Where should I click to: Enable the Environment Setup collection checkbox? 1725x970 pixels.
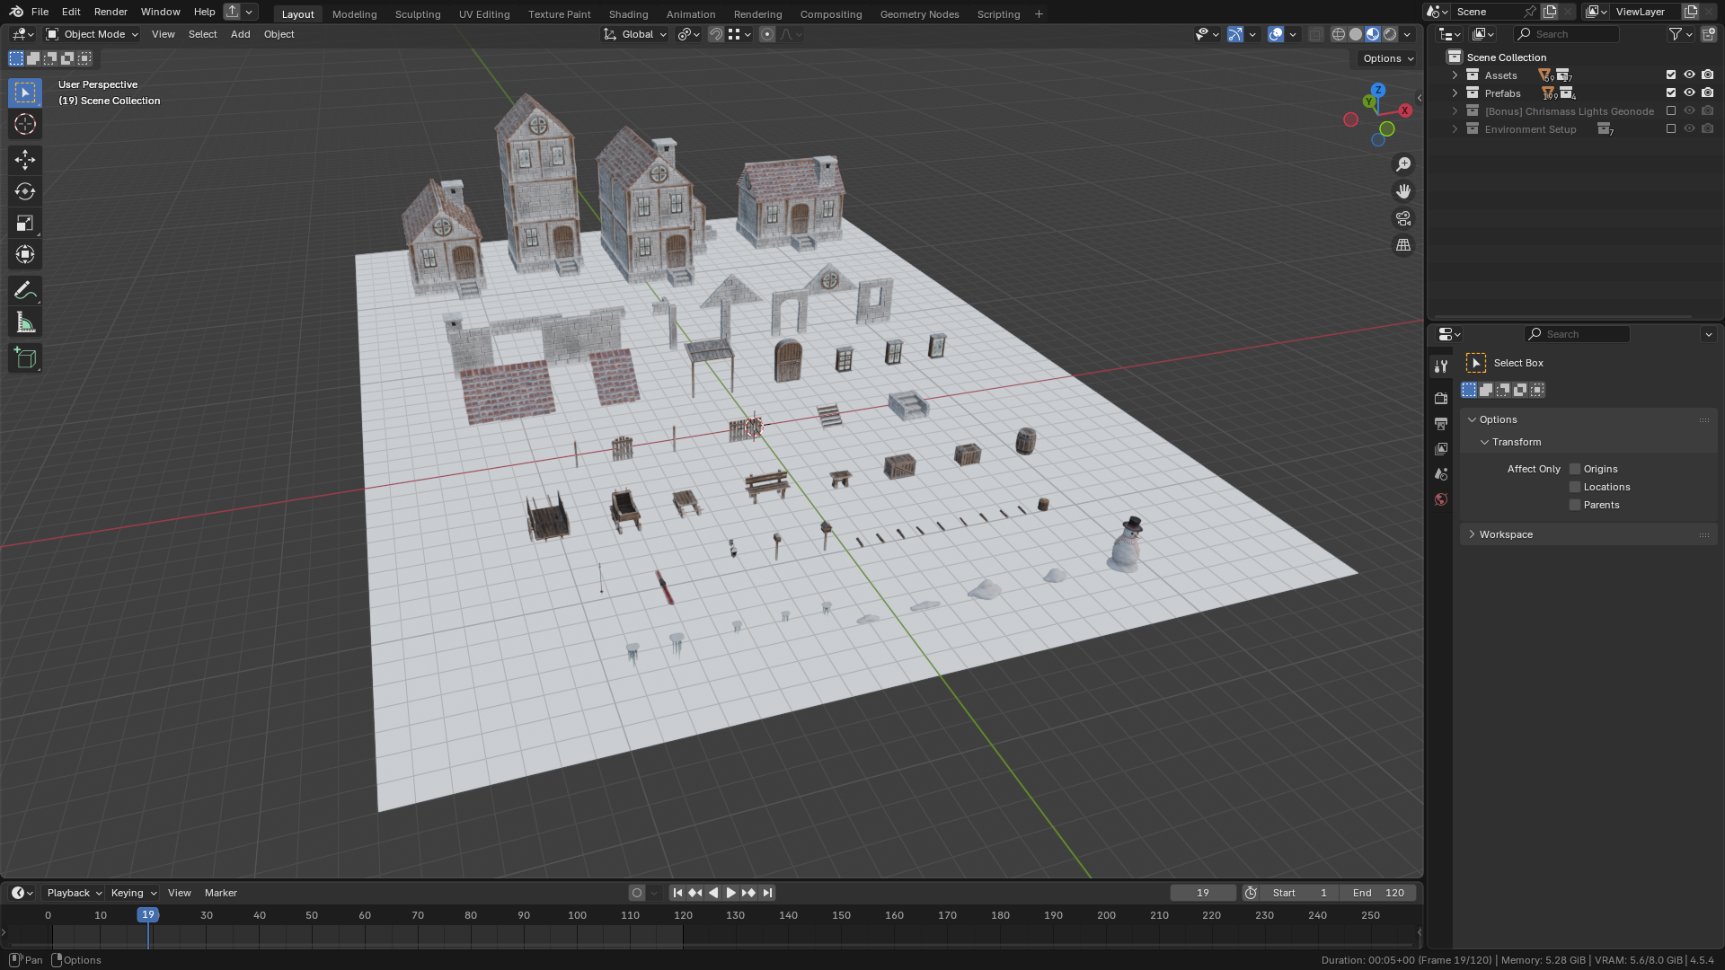point(1671,129)
